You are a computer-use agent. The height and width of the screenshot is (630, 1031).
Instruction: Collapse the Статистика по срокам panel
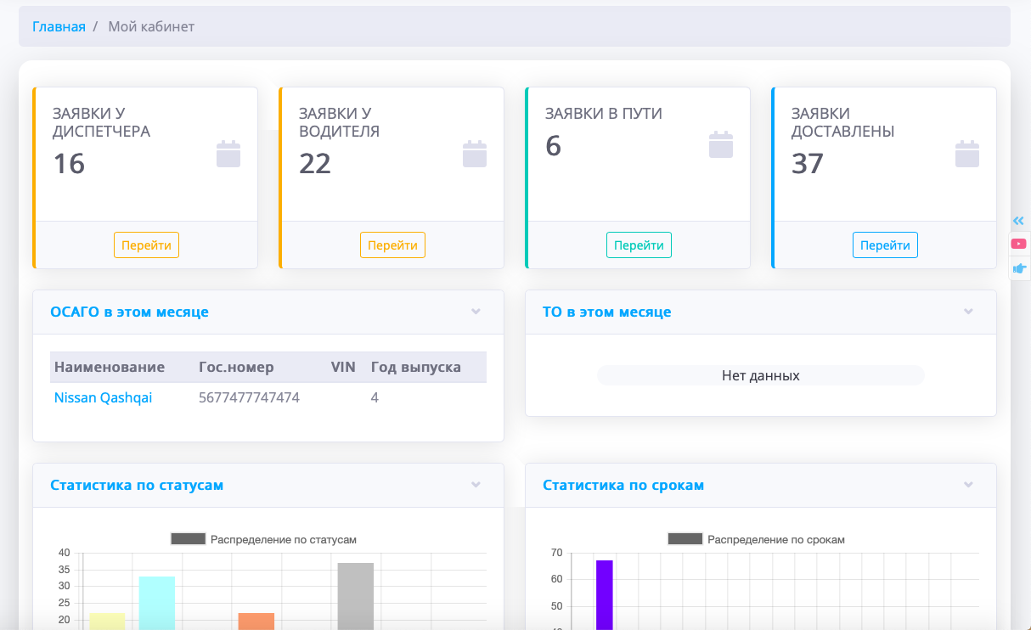coord(968,485)
